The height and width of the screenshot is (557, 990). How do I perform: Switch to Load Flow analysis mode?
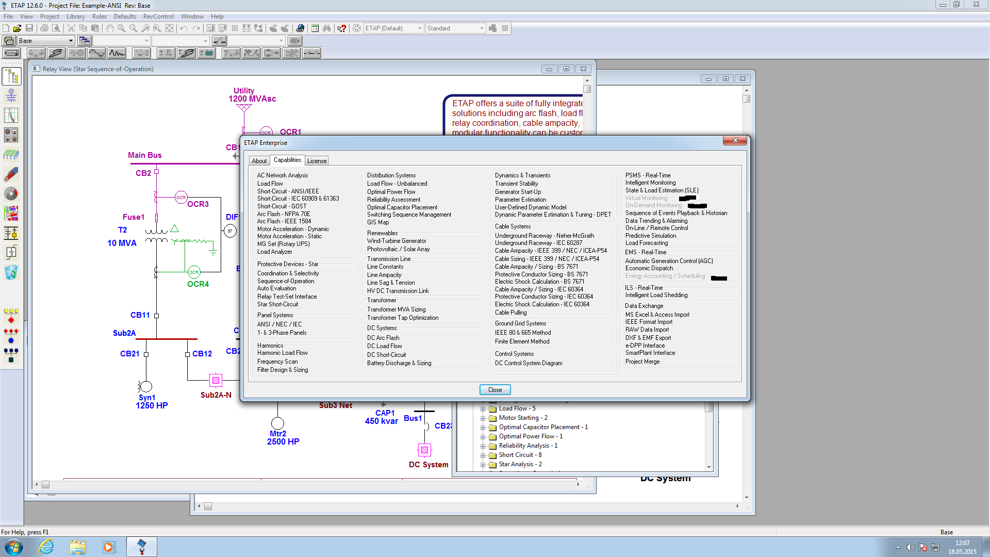coord(36,53)
